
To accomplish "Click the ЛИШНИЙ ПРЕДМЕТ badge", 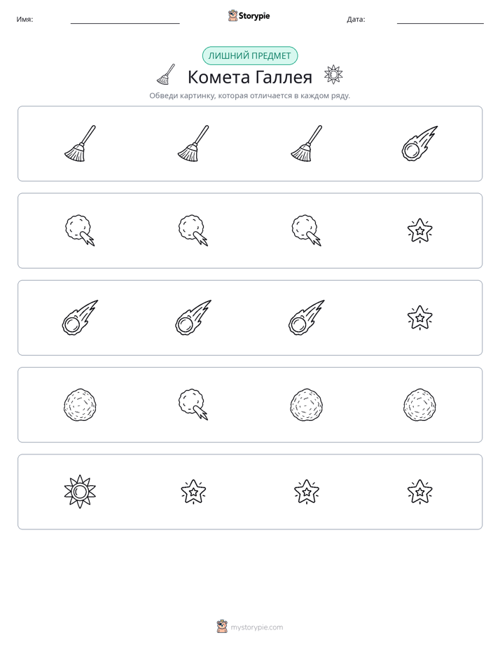I will [x=249, y=56].
